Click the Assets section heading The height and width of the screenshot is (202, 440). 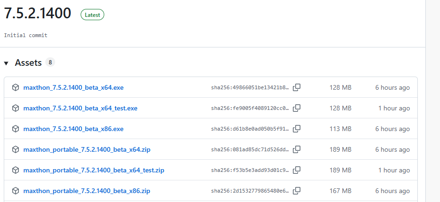[28, 62]
